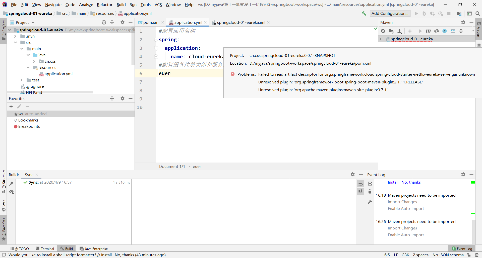Collapse all in Project panel
482x258 pixels.
112,22
